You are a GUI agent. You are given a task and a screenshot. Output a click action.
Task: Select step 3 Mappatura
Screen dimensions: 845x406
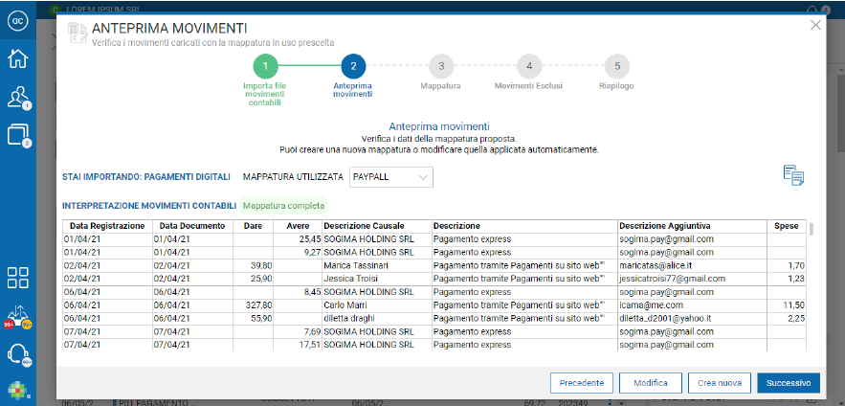click(441, 67)
